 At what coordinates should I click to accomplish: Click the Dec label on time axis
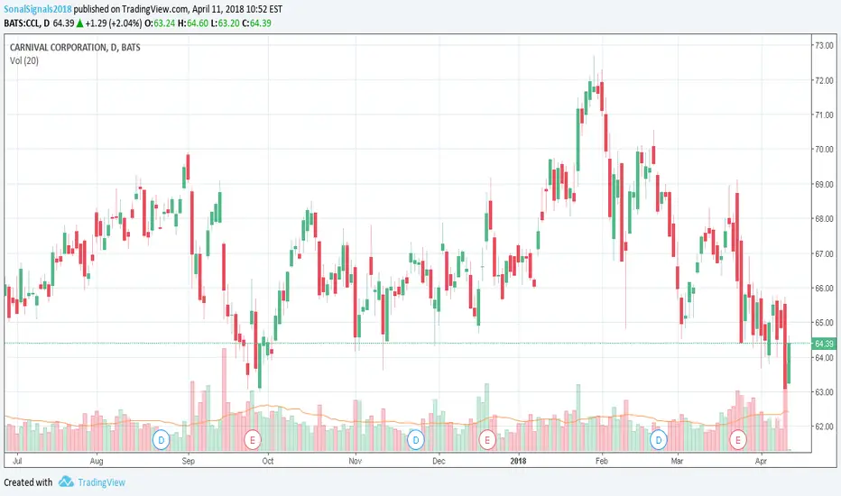pyautogui.click(x=439, y=461)
